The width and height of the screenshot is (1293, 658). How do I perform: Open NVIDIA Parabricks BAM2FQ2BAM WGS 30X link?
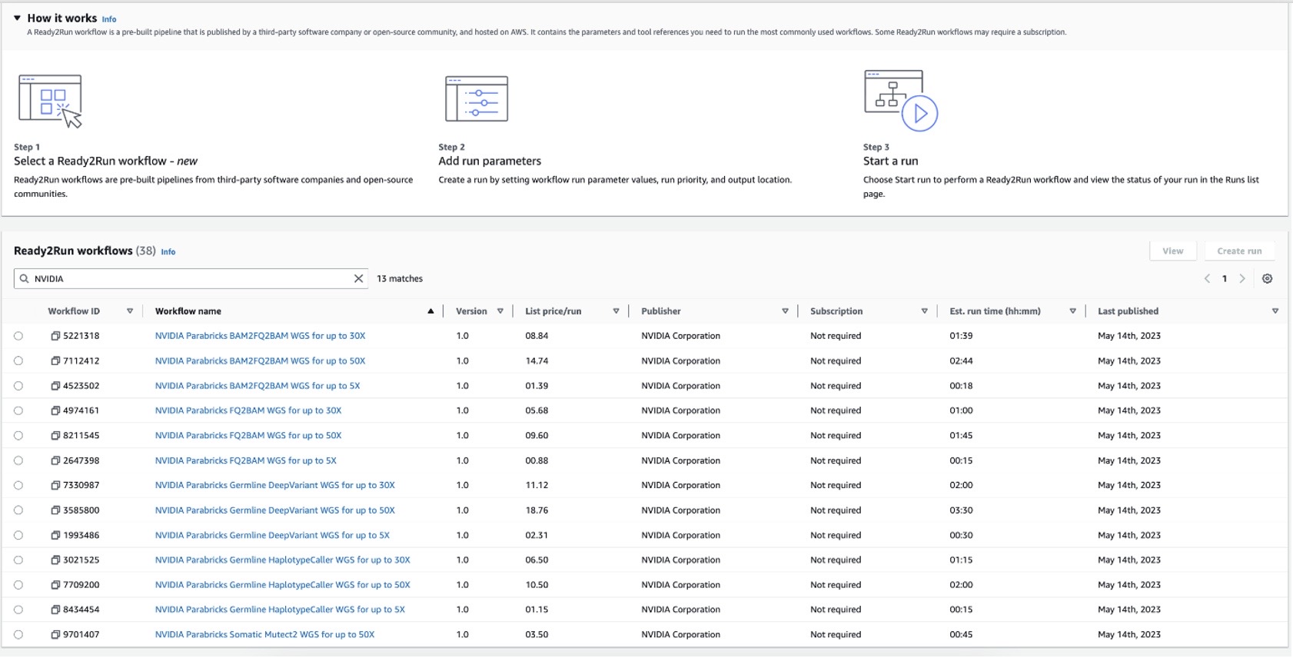point(260,336)
